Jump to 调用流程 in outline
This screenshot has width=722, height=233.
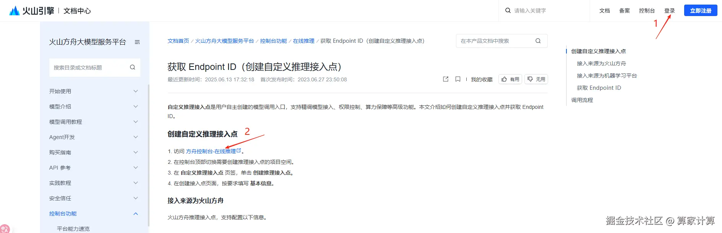pyautogui.click(x=582, y=100)
